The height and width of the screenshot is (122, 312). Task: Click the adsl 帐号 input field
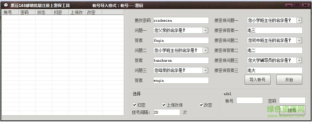tap(250, 101)
